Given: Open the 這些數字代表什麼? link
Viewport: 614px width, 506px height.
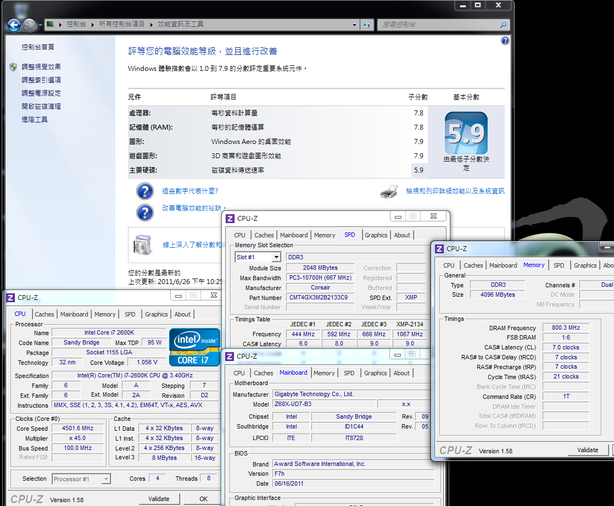Looking at the screenshot, I should [191, 191].
